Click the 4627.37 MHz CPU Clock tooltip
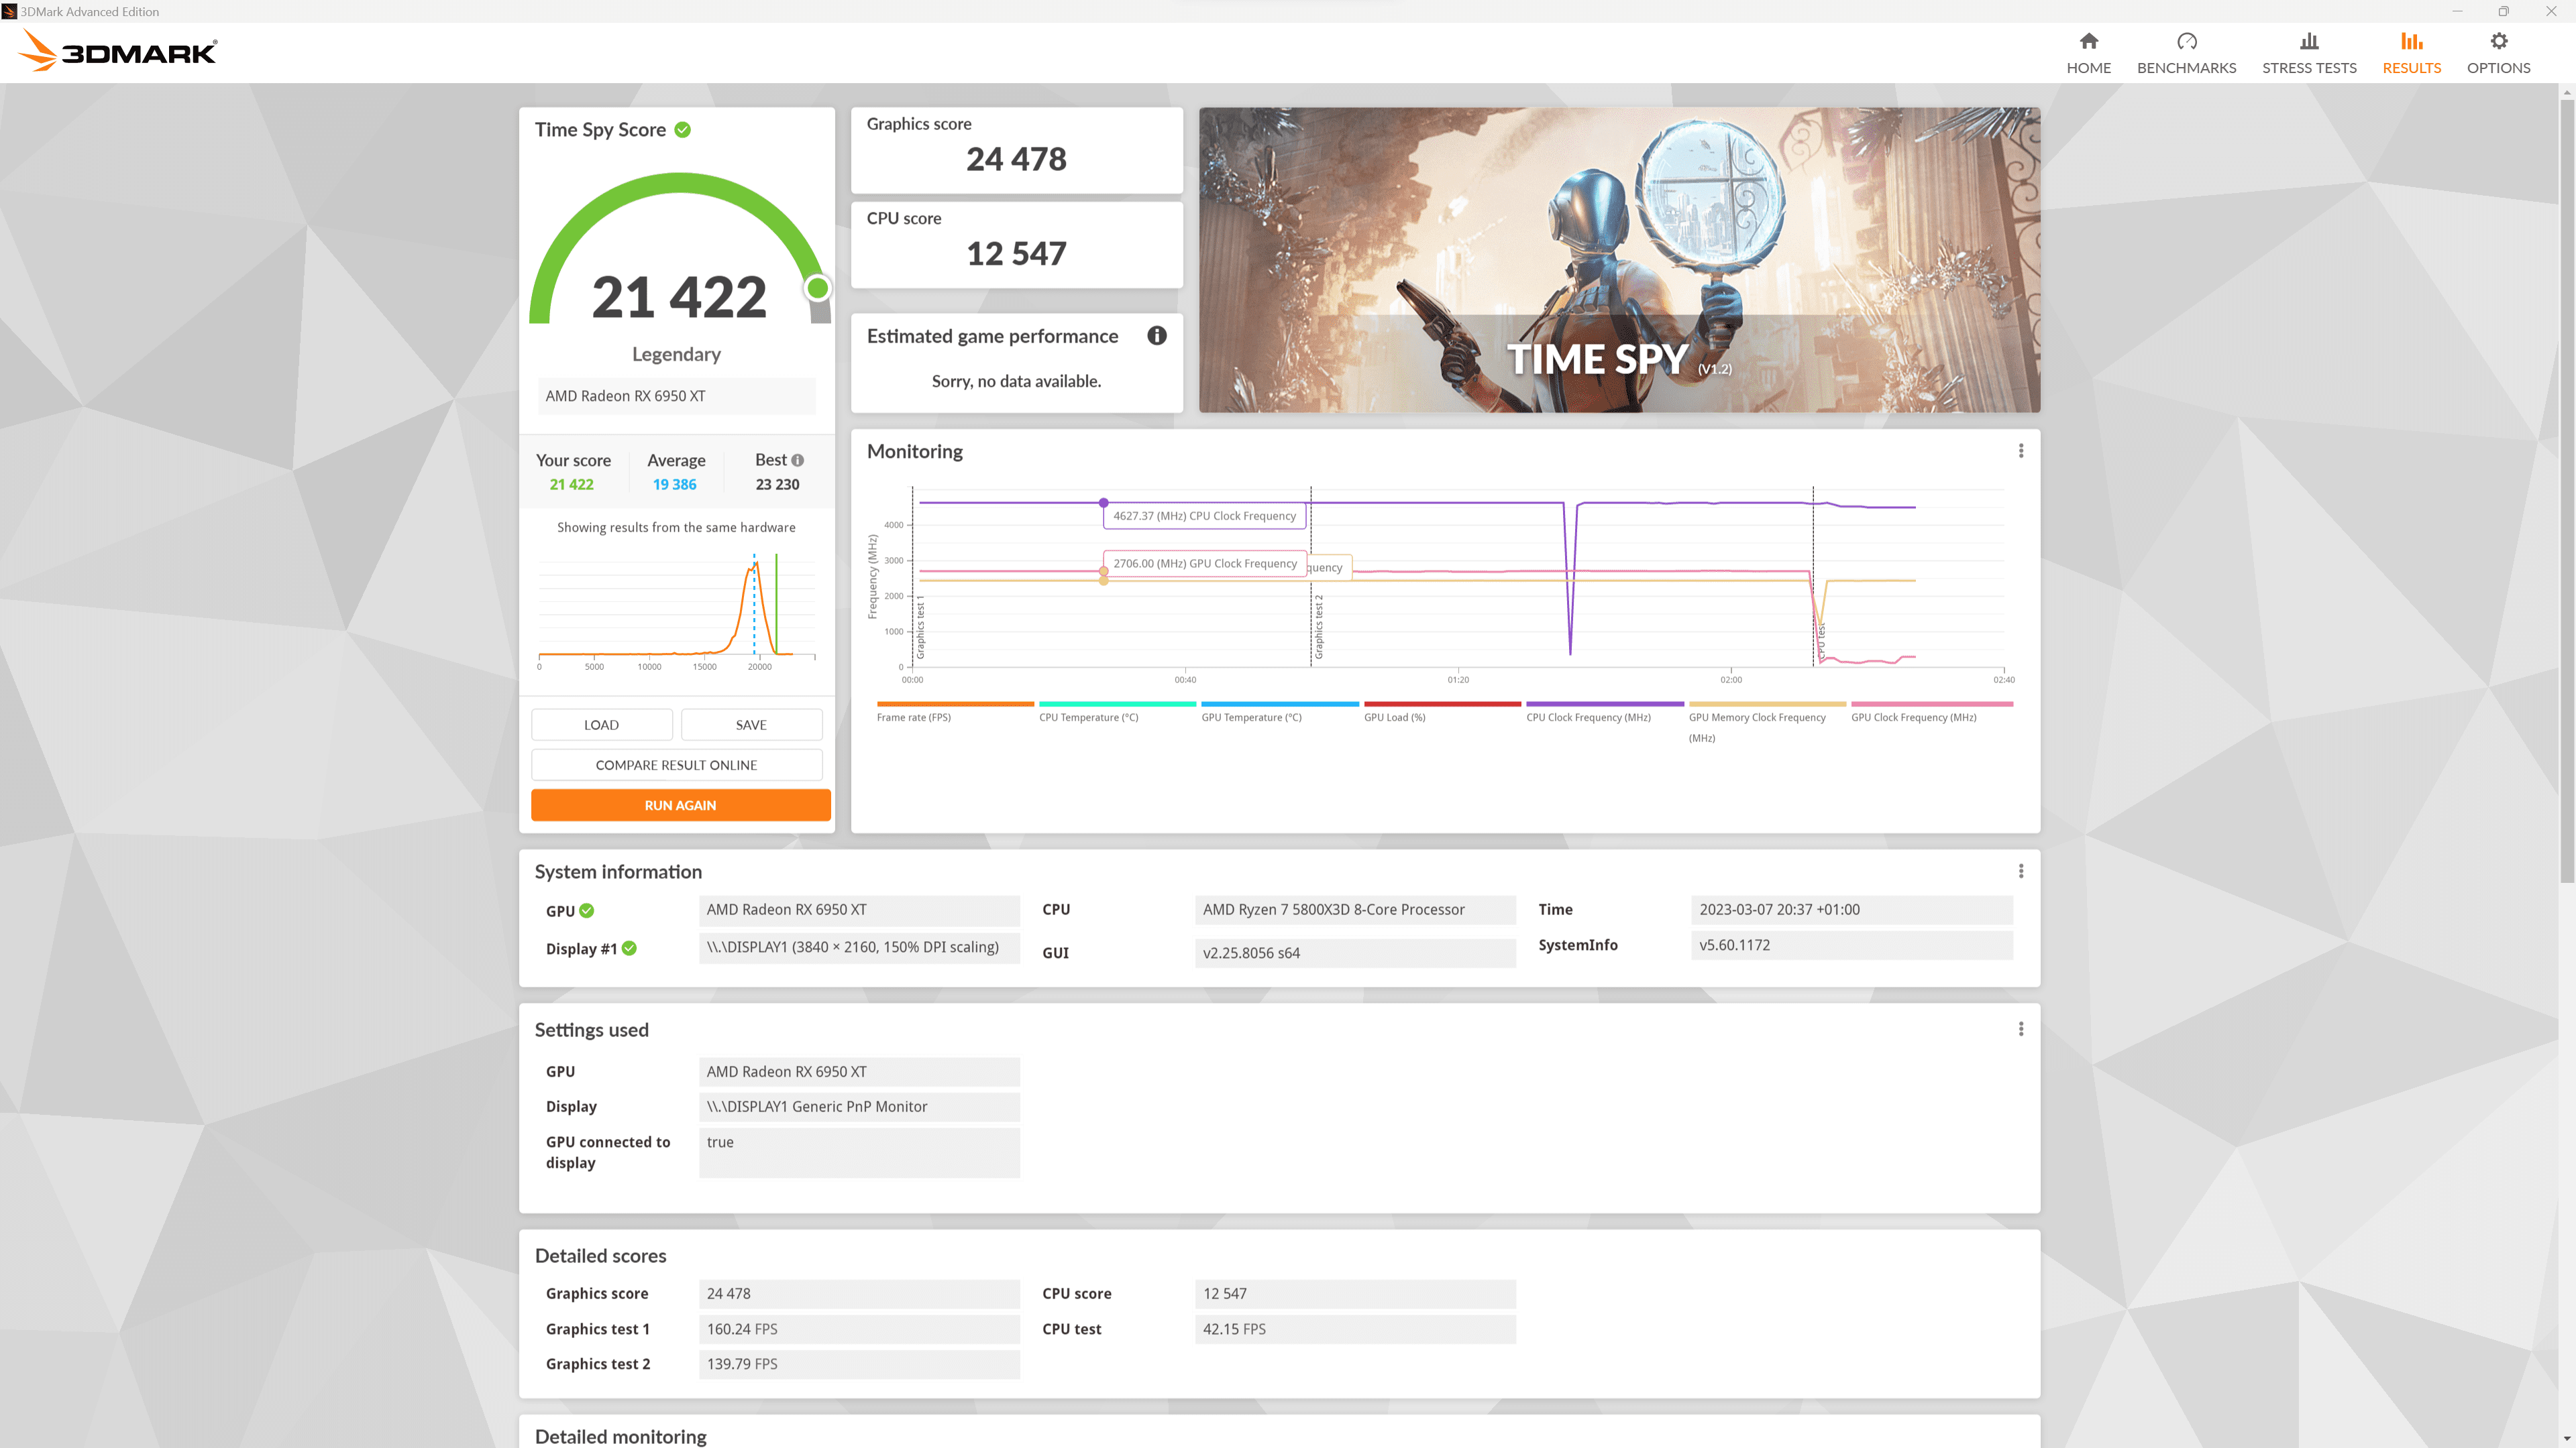This screenshot has height=1448, width=2576. pyautogui.click(x=1204, y=516)
